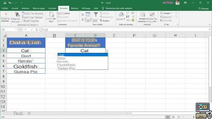Image resolution: width=212 pixels, height=119 pixels.
Task: Select row header 10
Action: click(x=3, y=87)
